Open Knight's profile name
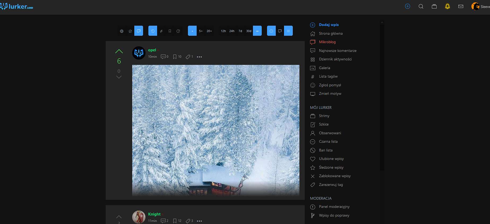Image resolution: width=490 pixels, height=224 pixels. pyautogui.click(x=154, y=214)
